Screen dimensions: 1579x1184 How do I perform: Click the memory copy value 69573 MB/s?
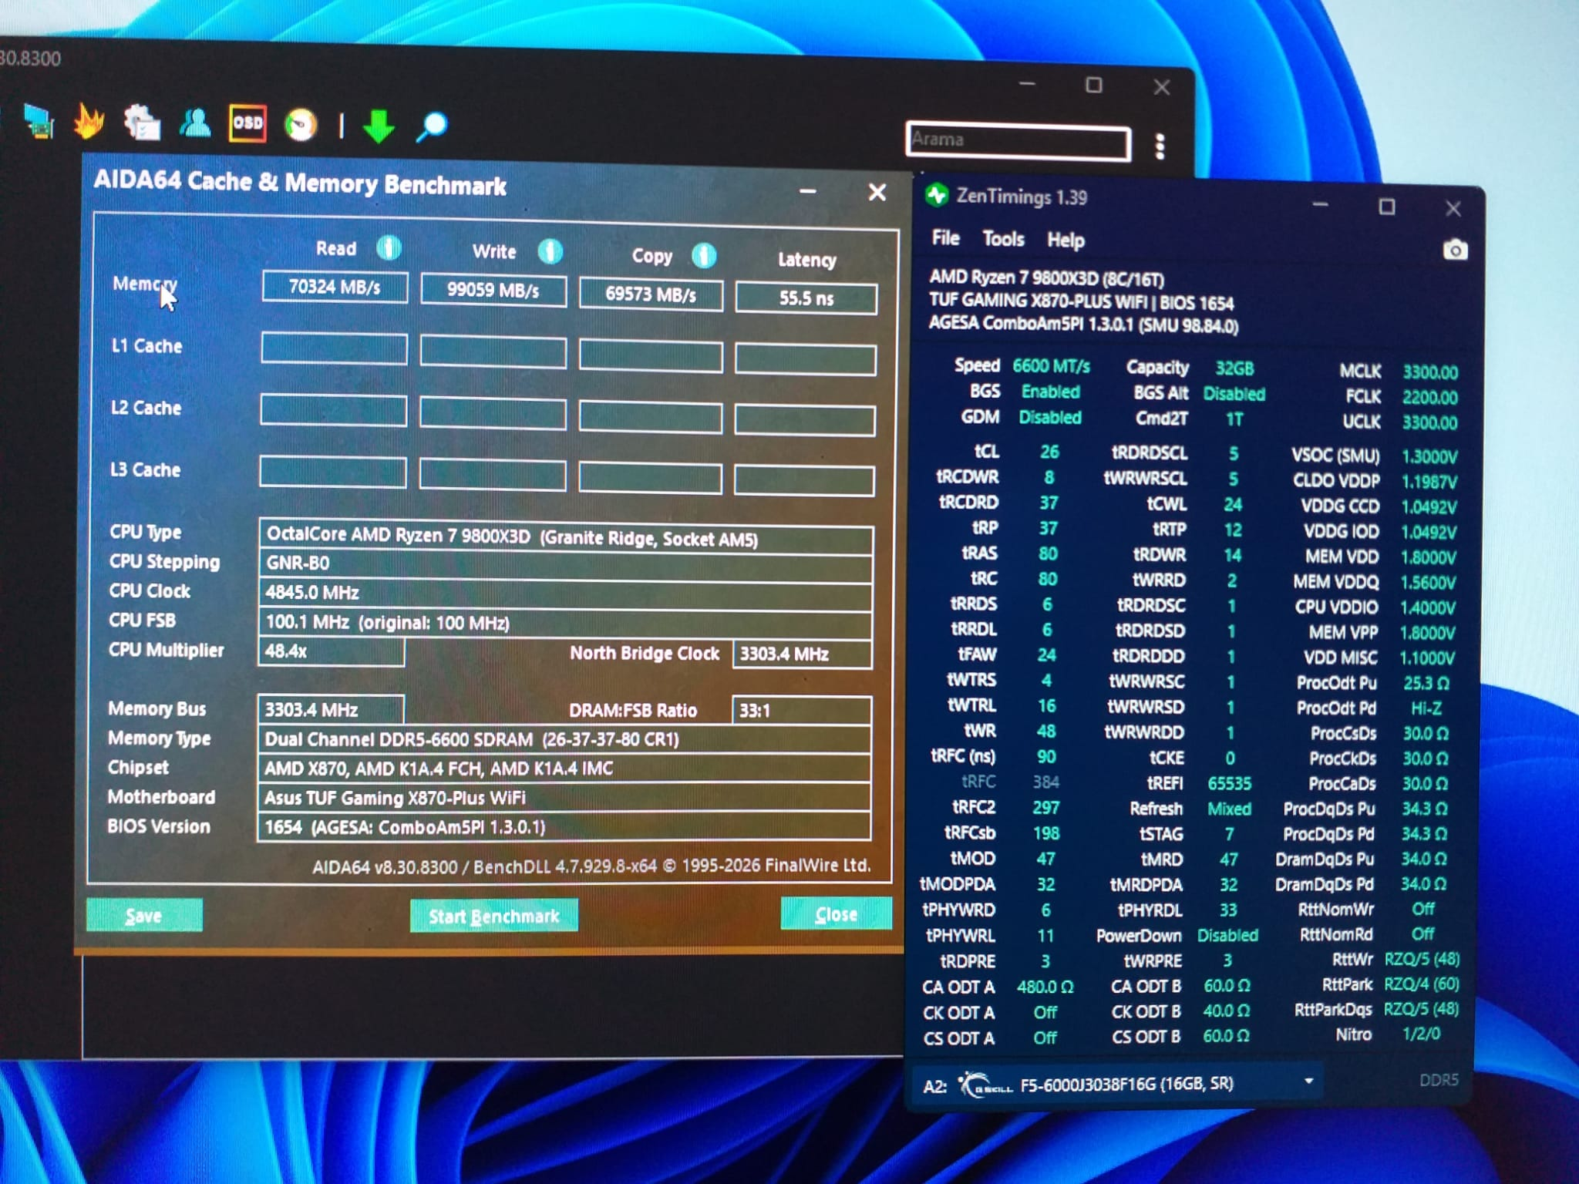[651, 294]
